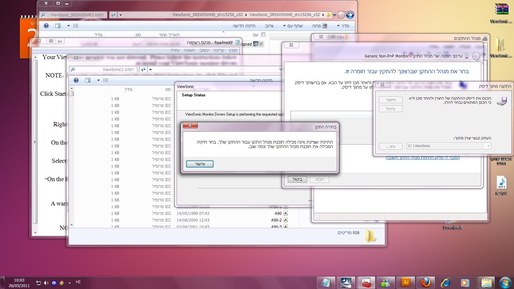Open recent pages dropdown beside back button
This screenshot has width=514, height=289.
[334, 15]
